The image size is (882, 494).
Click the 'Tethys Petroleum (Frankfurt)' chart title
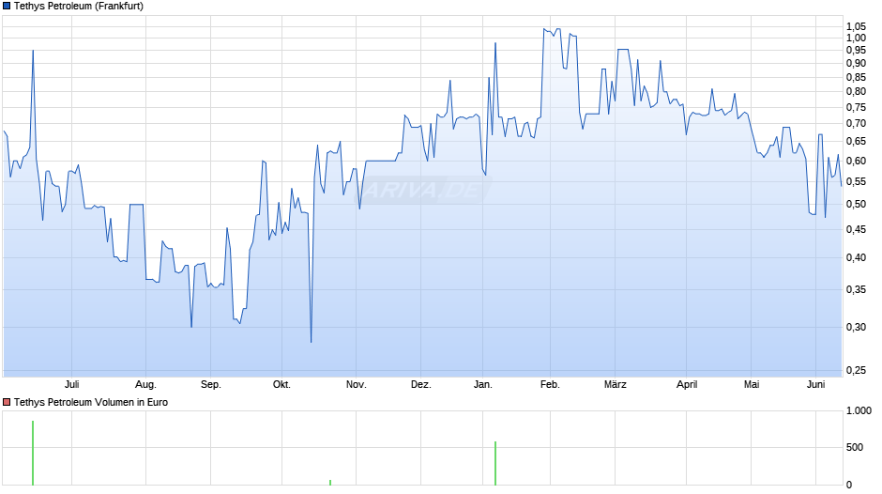[79, 7]
